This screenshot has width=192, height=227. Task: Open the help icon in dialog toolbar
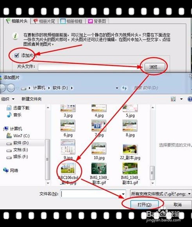[x=190, y=99]
